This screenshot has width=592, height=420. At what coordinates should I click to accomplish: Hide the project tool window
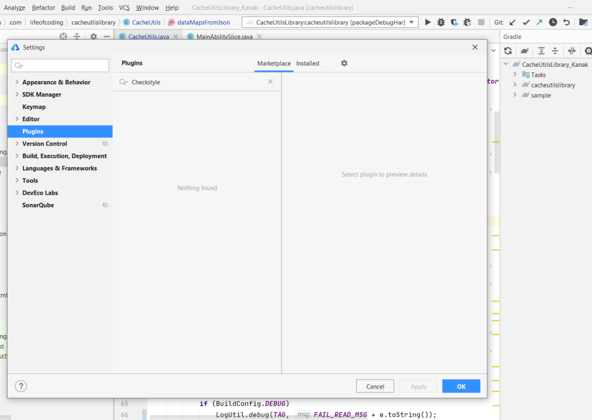coord(107,36)
